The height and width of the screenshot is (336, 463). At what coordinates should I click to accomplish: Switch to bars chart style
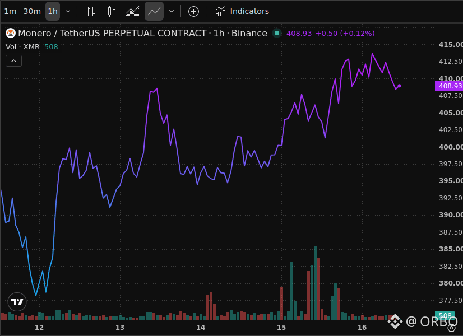point(90,11)
